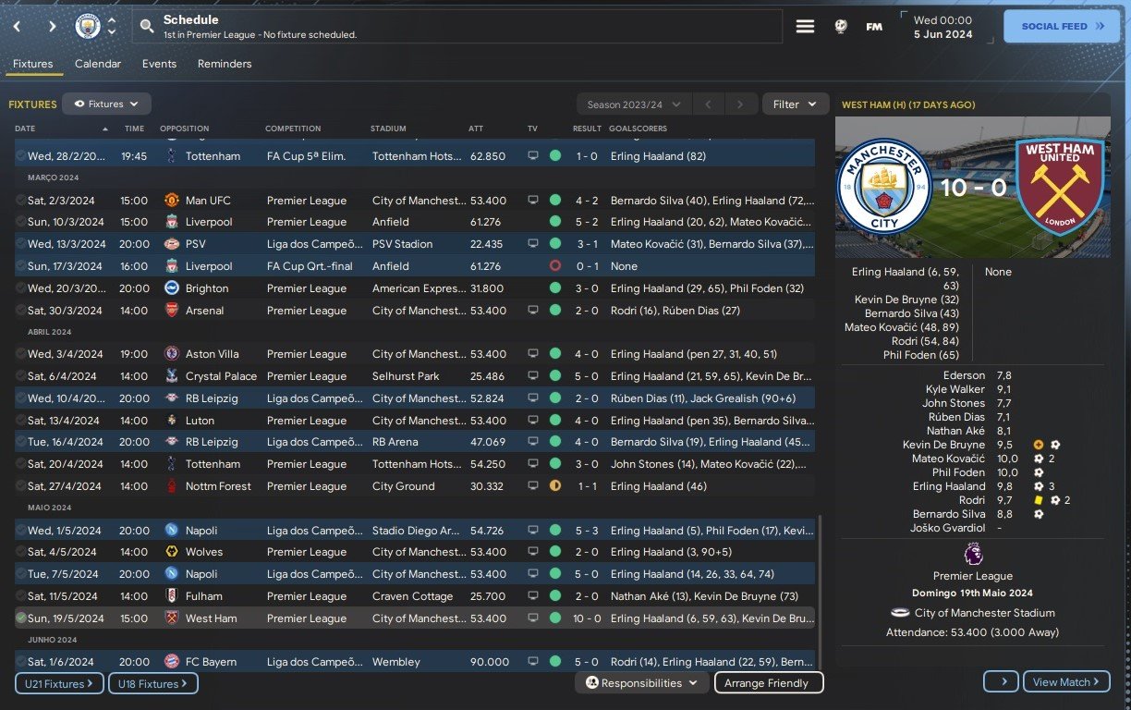Viewport: 1131px width, 710px height.
Task: Click the West Ham United crest in match panel
Action: [x=1060, y=188]
